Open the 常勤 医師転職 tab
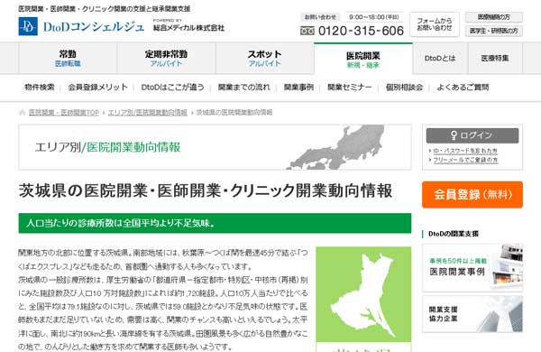Viewport: 541px width, 352px height. (x=68, y=59)
